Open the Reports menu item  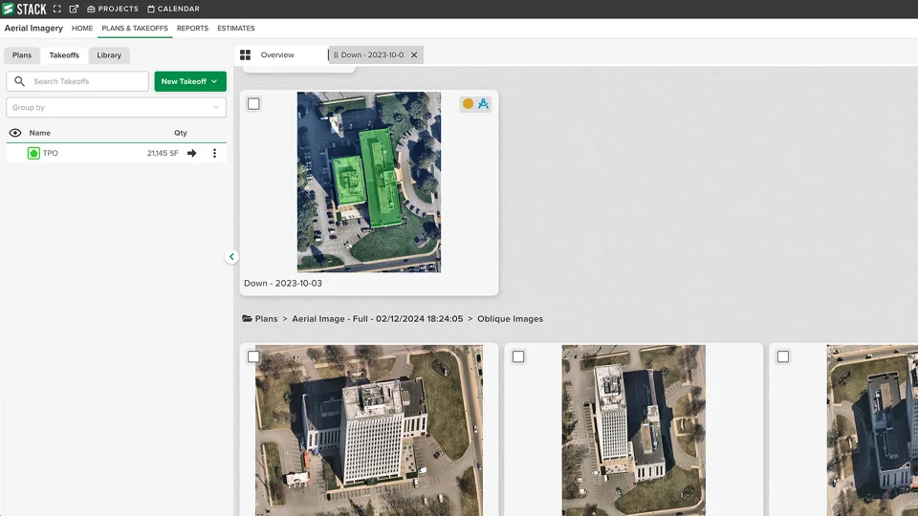coord(192,29)
